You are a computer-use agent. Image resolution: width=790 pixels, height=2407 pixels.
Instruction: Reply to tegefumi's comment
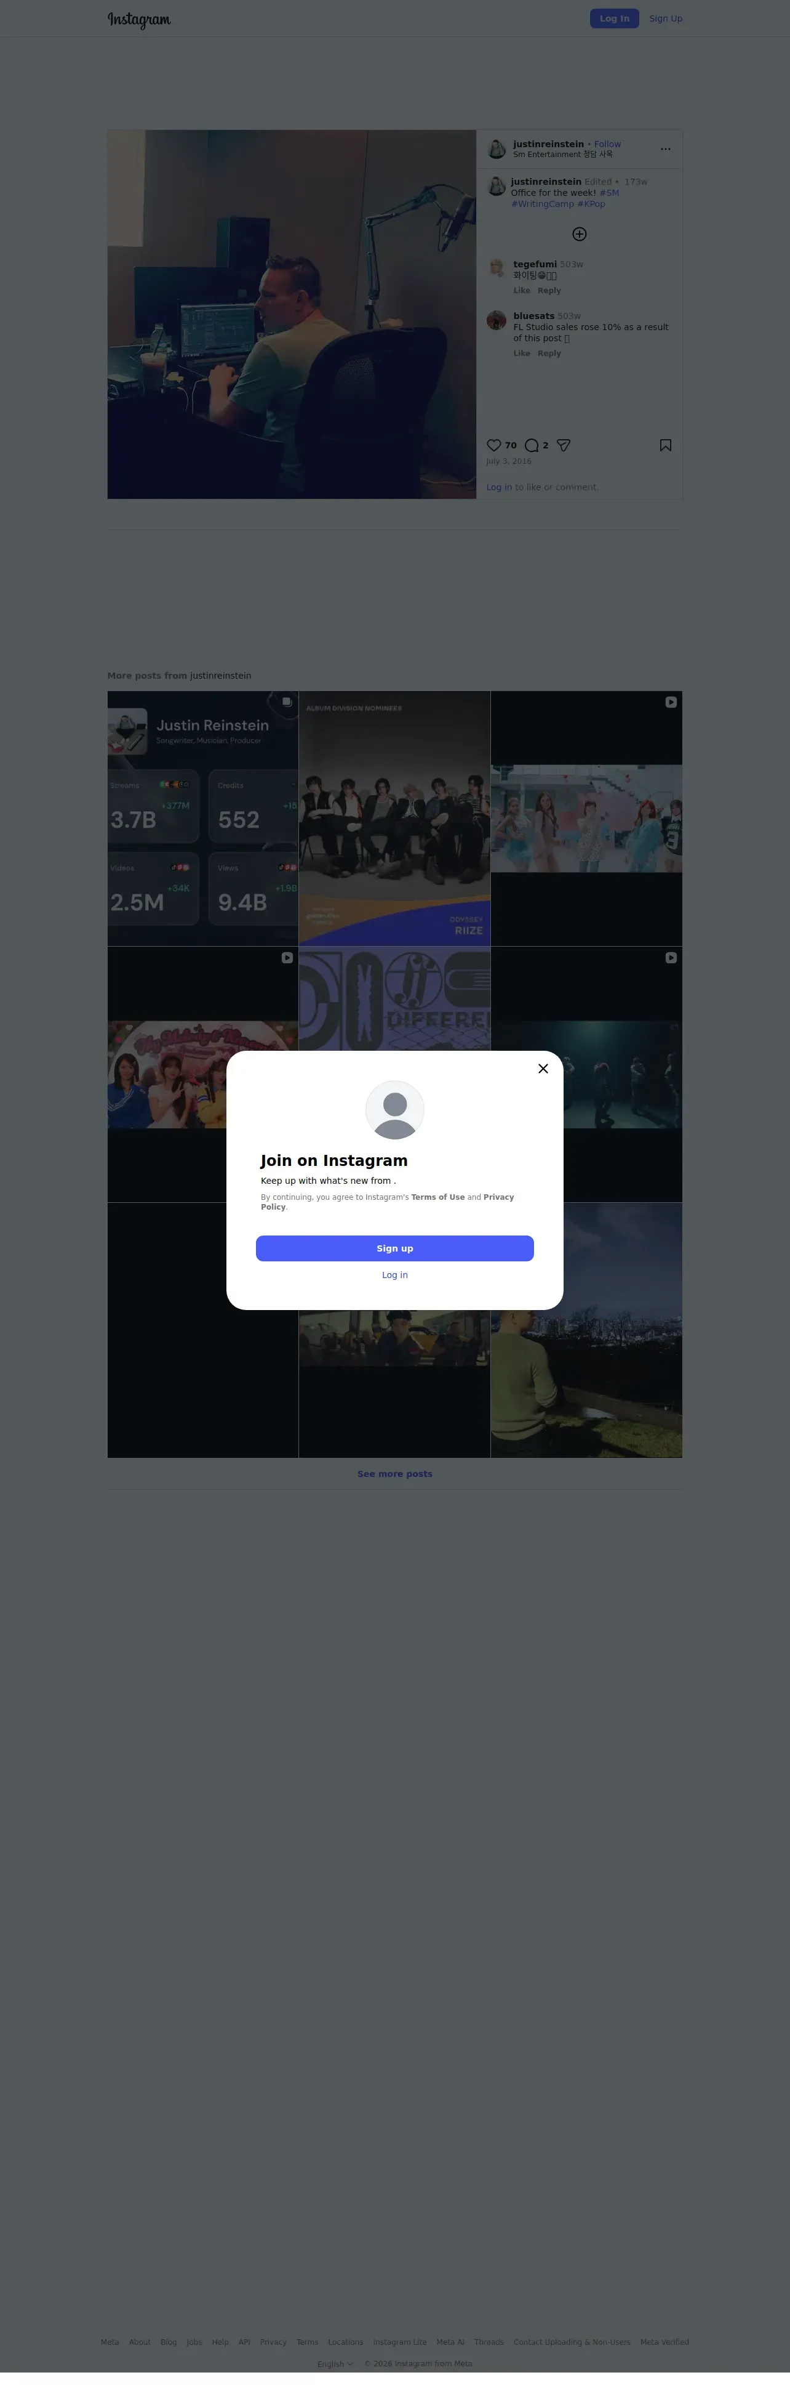pos(549,291)
